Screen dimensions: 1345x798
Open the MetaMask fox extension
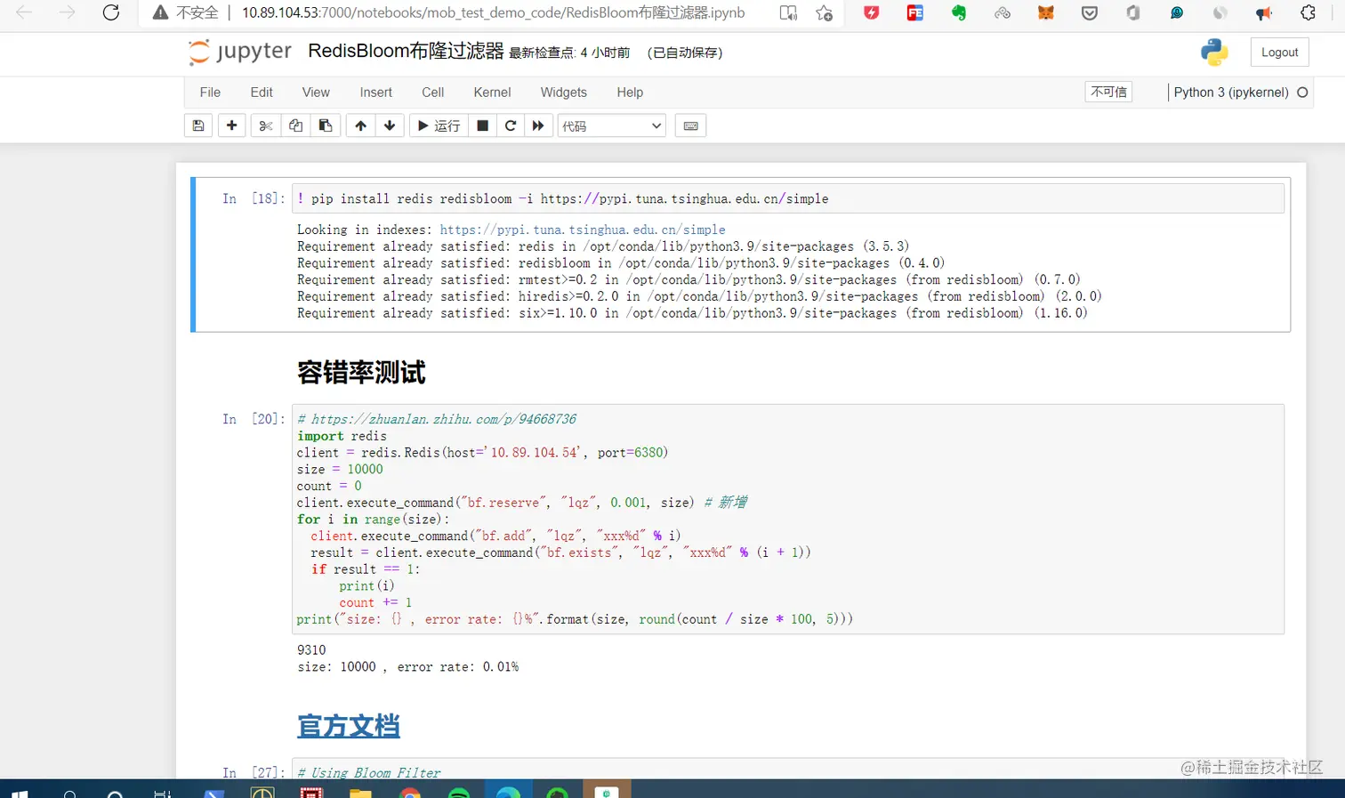[x=1045, y=12]
